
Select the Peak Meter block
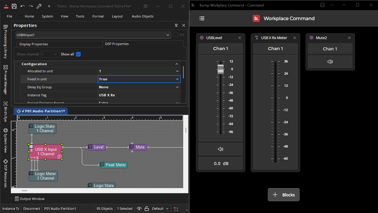pyautogui.click(x=116, y=165)
